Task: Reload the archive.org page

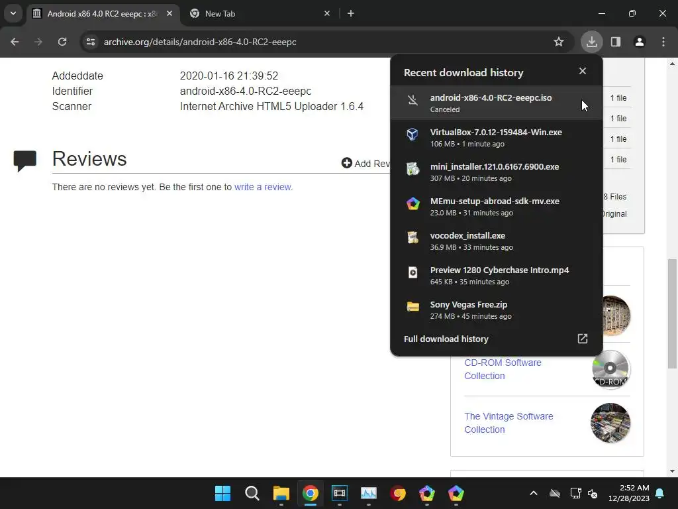Action: [62, 42]
